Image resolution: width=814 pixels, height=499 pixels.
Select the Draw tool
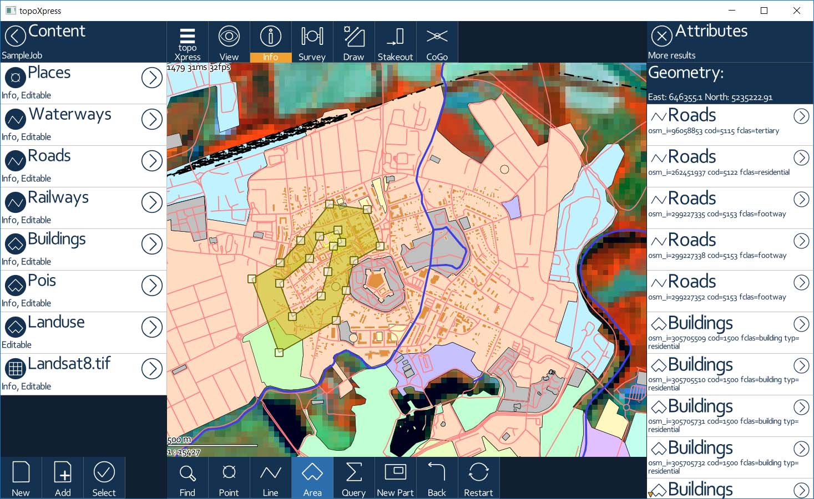click(x=353, y=42)
